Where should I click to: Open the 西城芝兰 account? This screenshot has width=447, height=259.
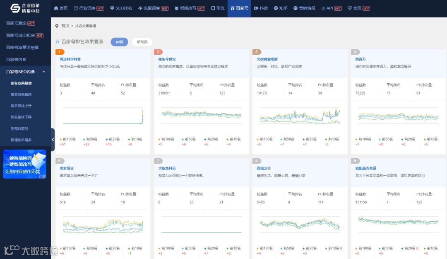264,169
